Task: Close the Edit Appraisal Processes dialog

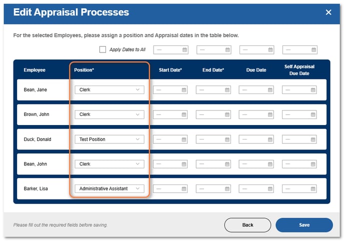Action: [x=328, y=12]
